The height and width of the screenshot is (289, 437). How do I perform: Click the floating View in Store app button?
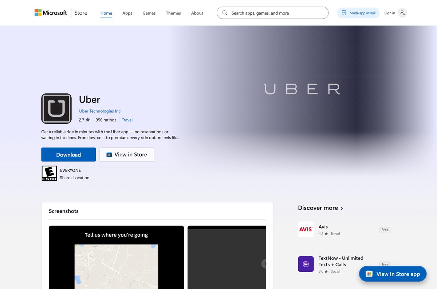pyautogui.click(x=393, y=274)
